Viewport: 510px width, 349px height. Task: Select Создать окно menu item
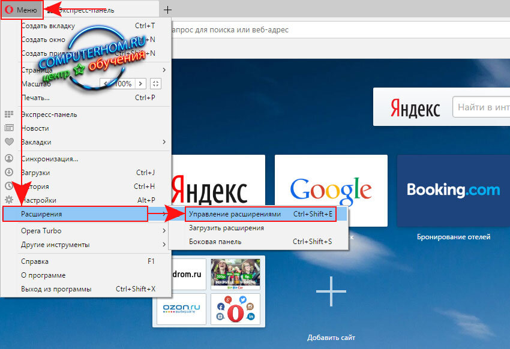86,40
